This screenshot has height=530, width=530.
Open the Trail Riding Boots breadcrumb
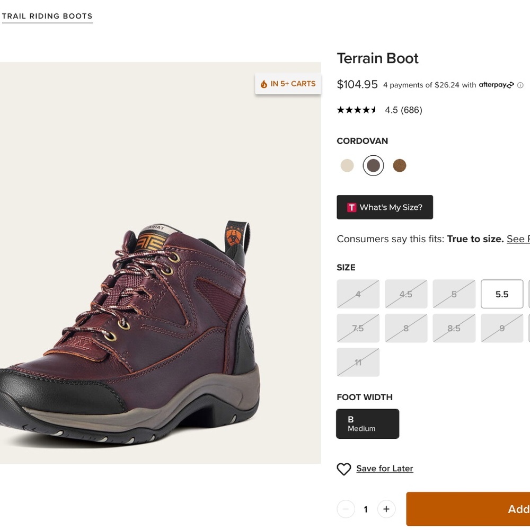point(47,16)
